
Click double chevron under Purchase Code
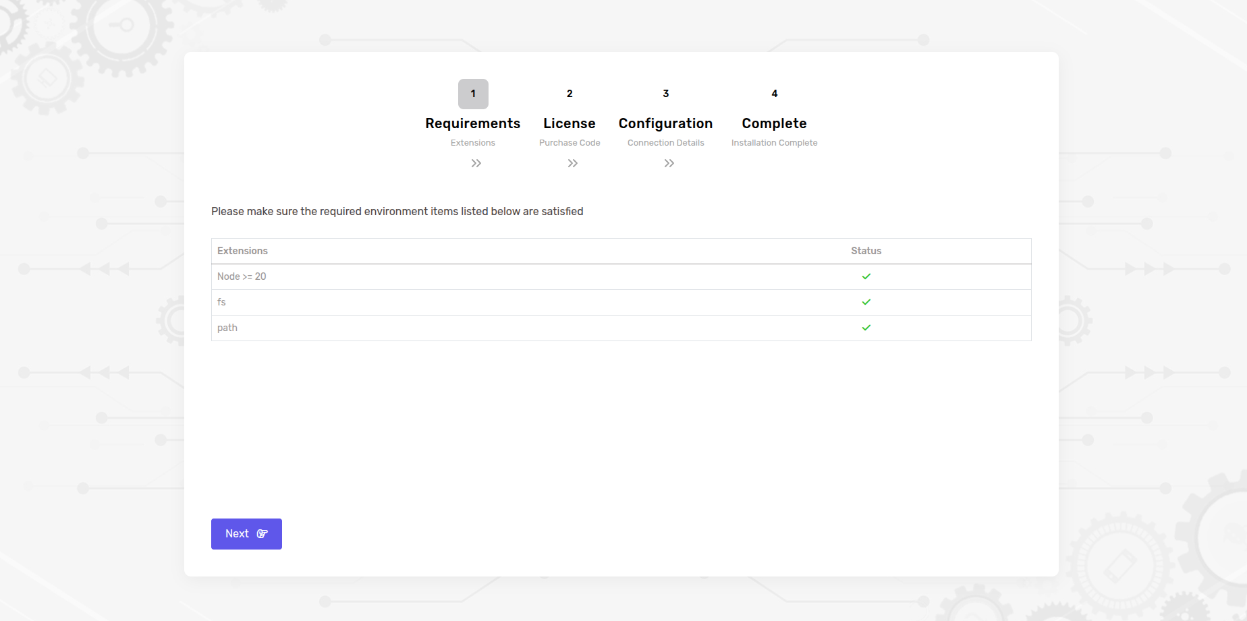pyautogui.click(x=573, y=163)
